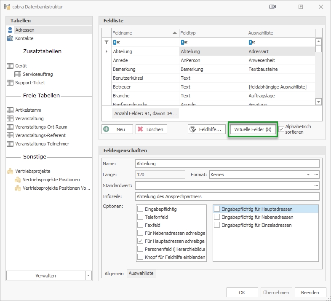The image size is (331, 301).
Task: Enable the Eingabepflichtig checkbox
Action: pos(140,209)
